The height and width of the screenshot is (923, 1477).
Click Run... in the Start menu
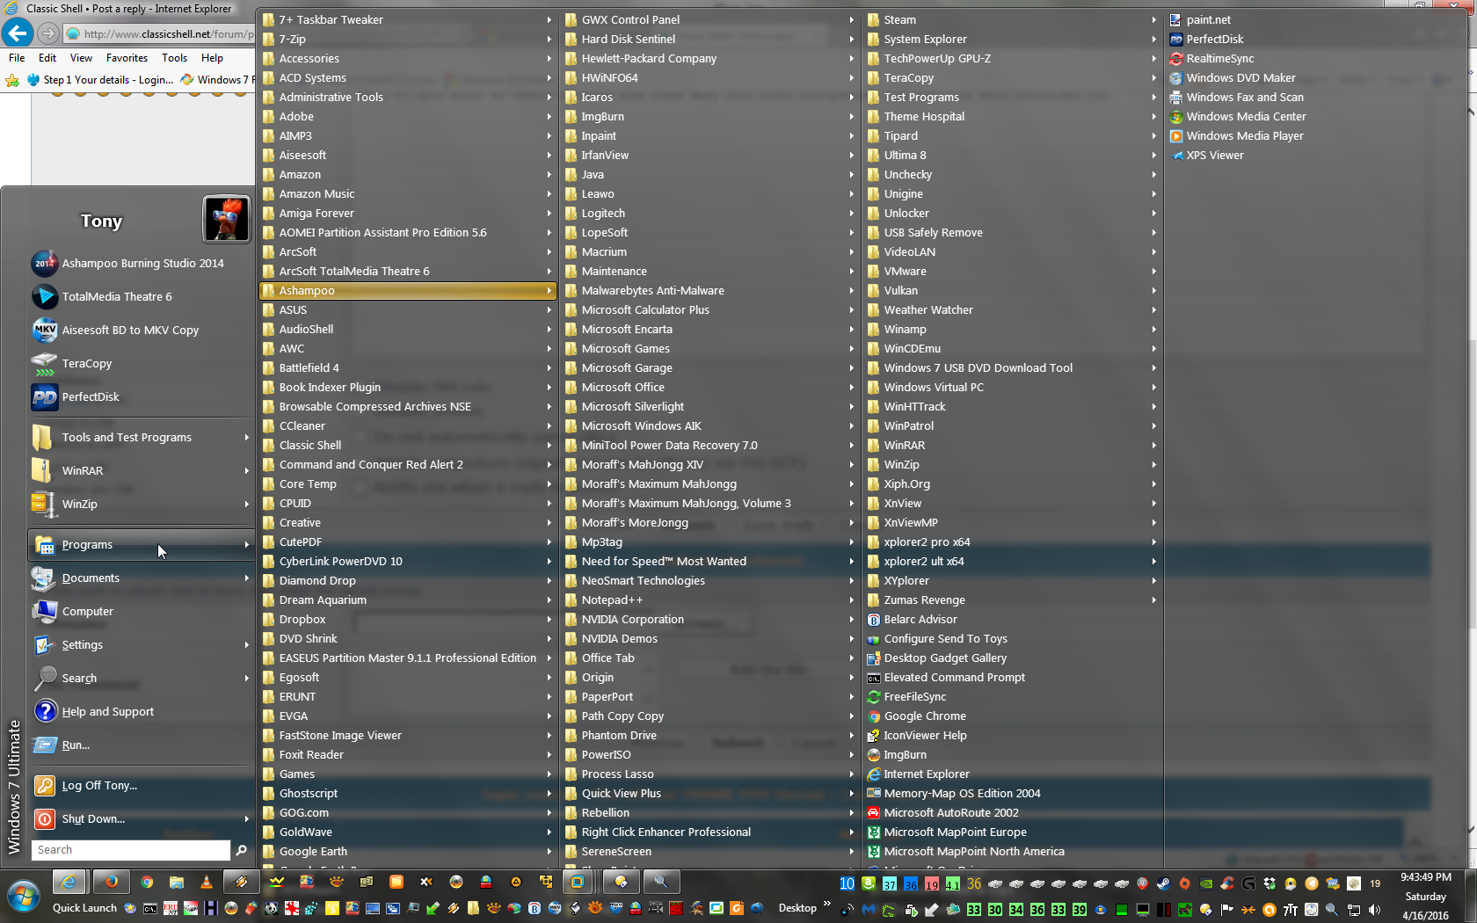pos(76,745)
